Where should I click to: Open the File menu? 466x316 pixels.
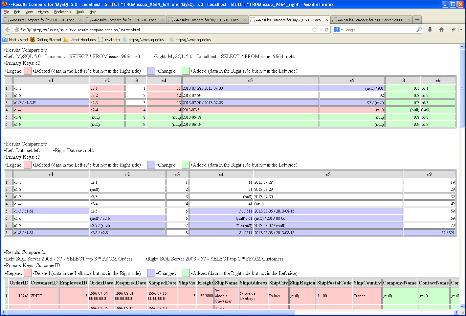[6, 12]
